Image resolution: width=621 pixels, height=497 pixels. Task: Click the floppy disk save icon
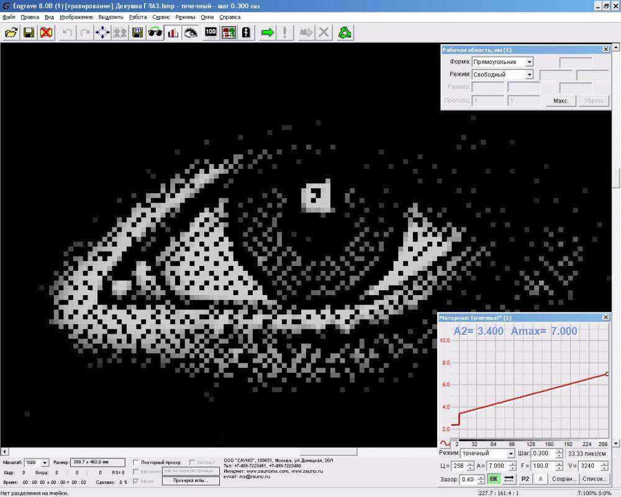click(x=29, y=33)
